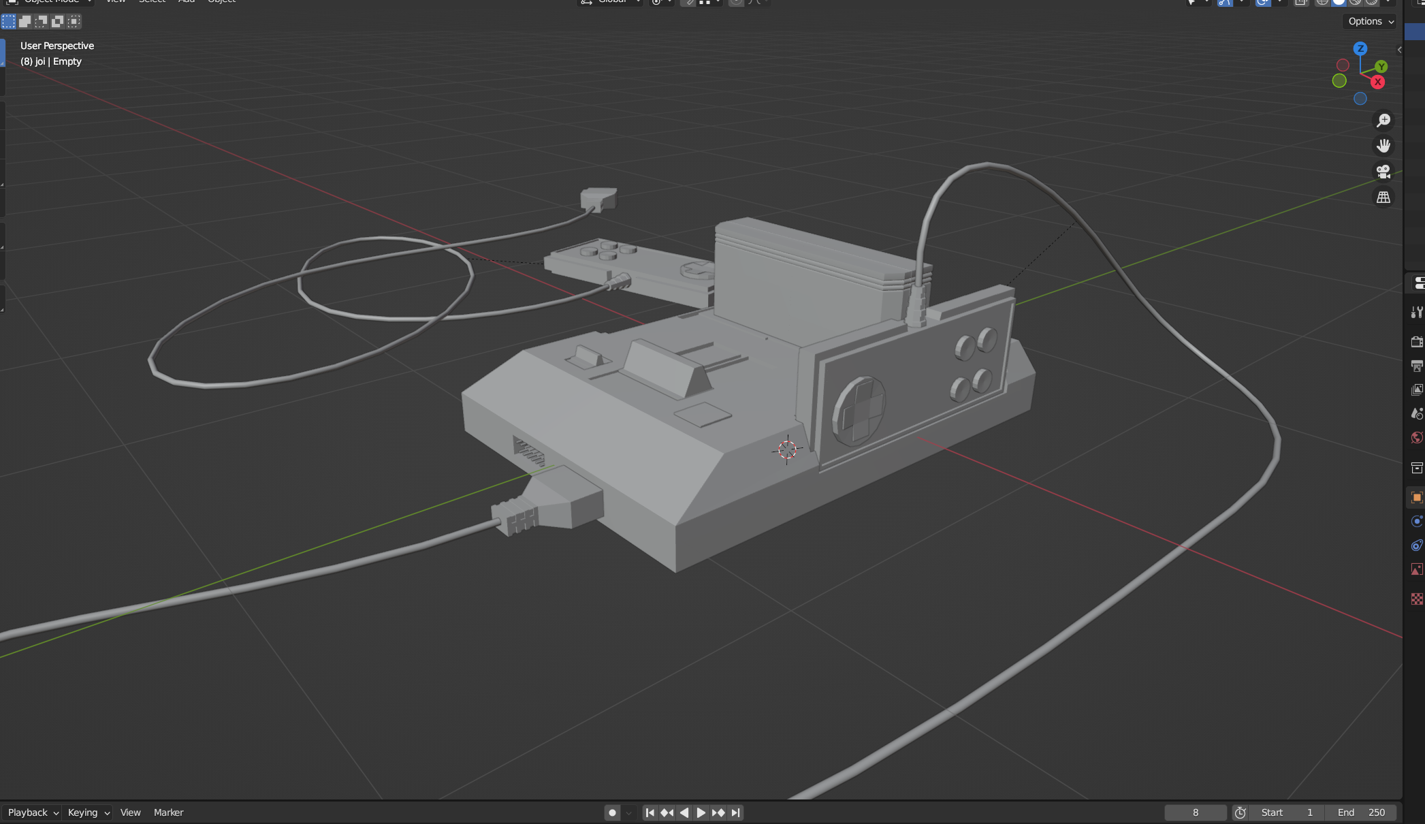Open the Physics properties tab

1416,522
